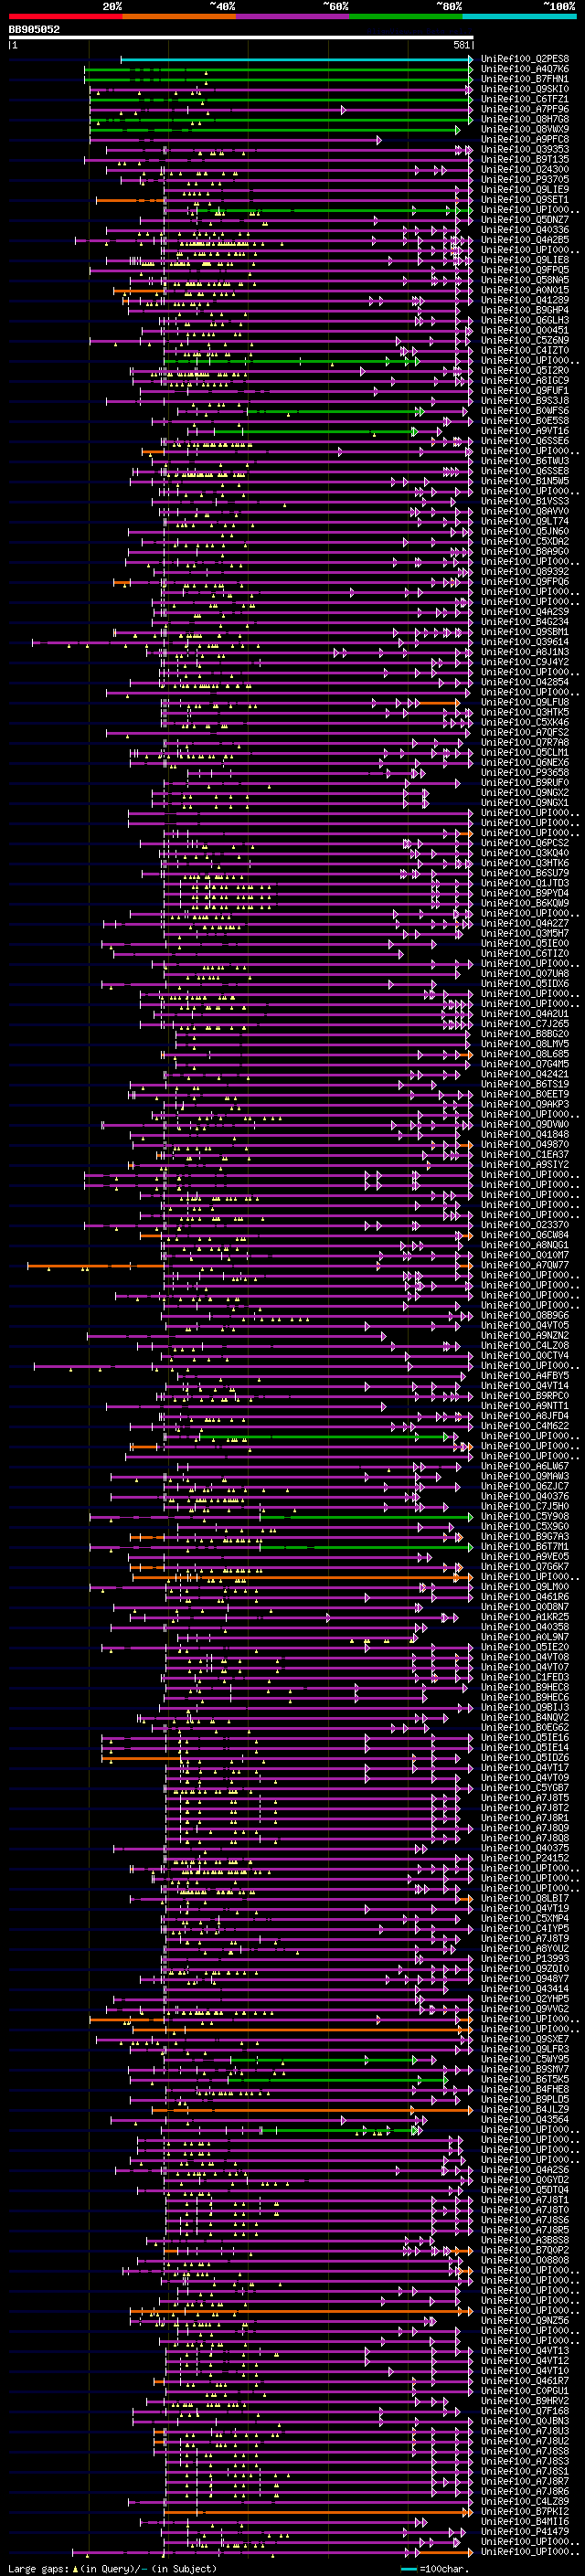Select hit UniRef100_O24300
585x2576 pixels.
(x=525, y=169)
